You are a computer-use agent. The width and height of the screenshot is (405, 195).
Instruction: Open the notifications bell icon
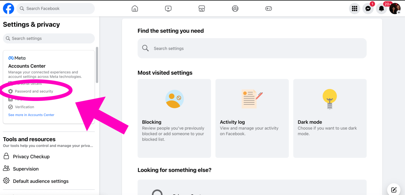point(381,9)
